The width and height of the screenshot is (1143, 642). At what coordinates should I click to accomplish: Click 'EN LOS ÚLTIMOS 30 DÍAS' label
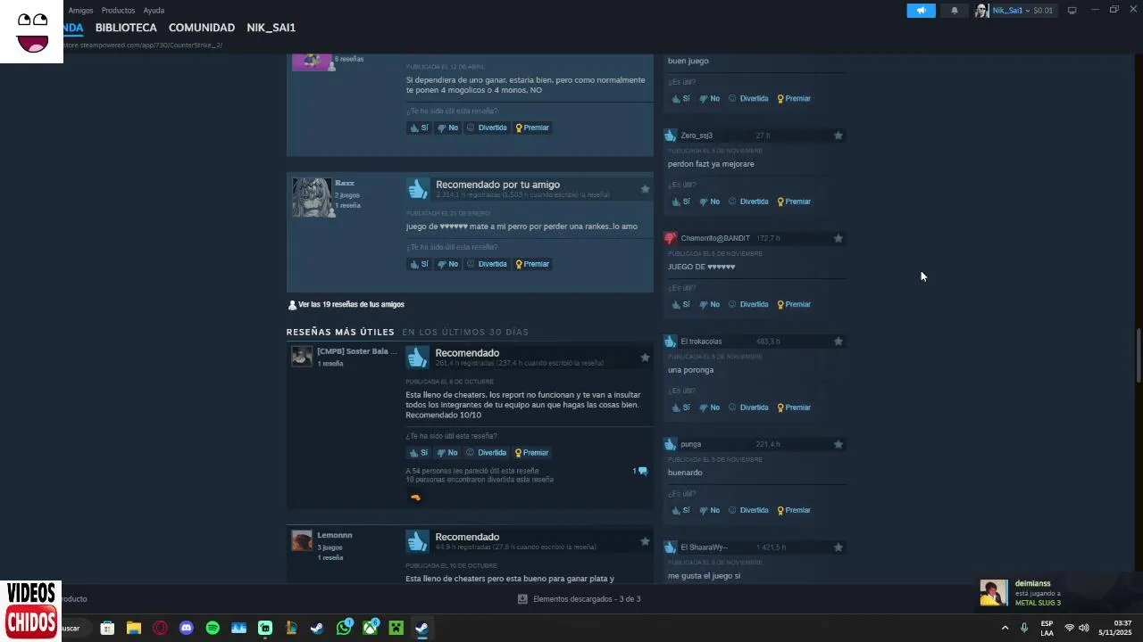coord(465,332)
